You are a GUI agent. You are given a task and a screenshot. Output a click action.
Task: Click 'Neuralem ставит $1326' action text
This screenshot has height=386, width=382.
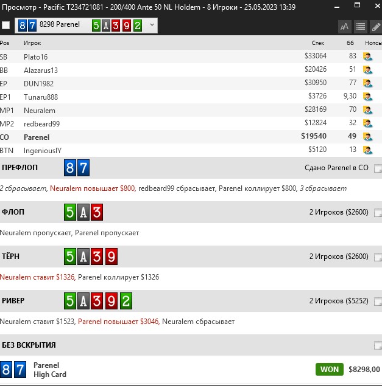coord(38,277)
